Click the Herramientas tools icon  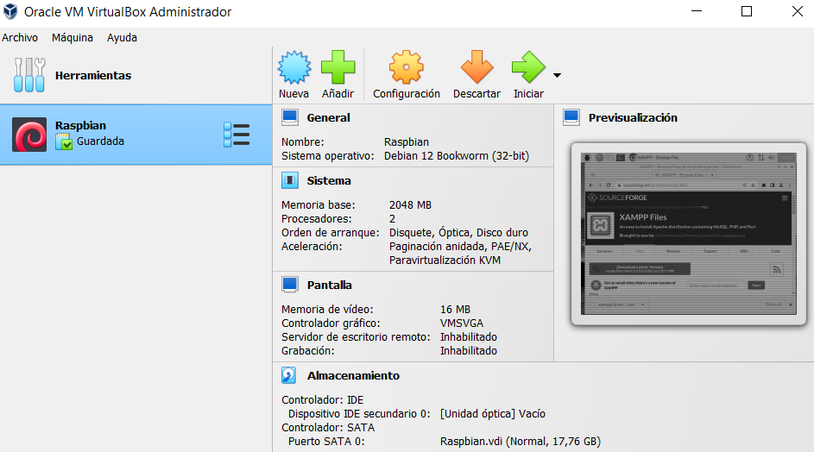[29, 75]
